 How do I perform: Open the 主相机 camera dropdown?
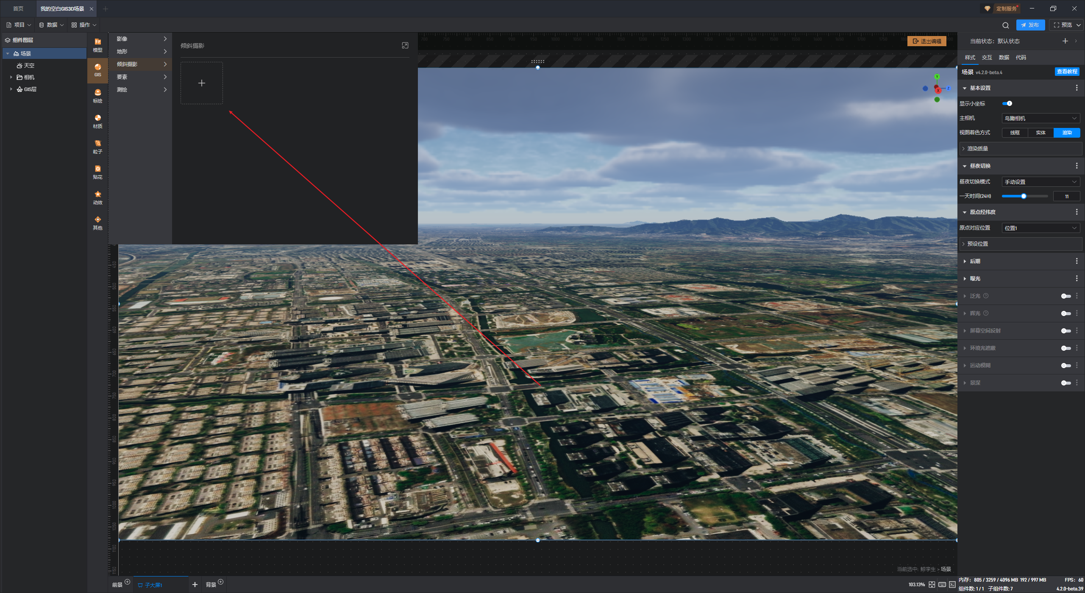1040,118
